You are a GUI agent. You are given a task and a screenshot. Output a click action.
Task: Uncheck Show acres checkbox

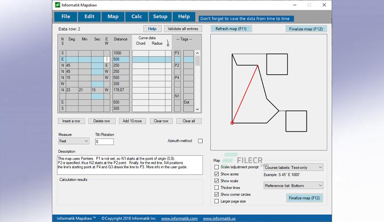point(216,174)
